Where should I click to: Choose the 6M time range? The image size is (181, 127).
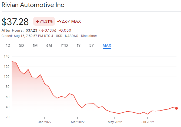tap(49, 45)
